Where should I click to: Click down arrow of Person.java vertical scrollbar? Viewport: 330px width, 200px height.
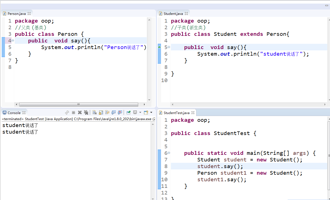(149, 100)
